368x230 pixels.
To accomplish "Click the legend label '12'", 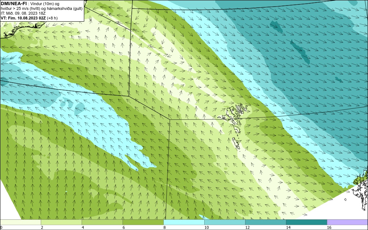I will tap(247, 227).
